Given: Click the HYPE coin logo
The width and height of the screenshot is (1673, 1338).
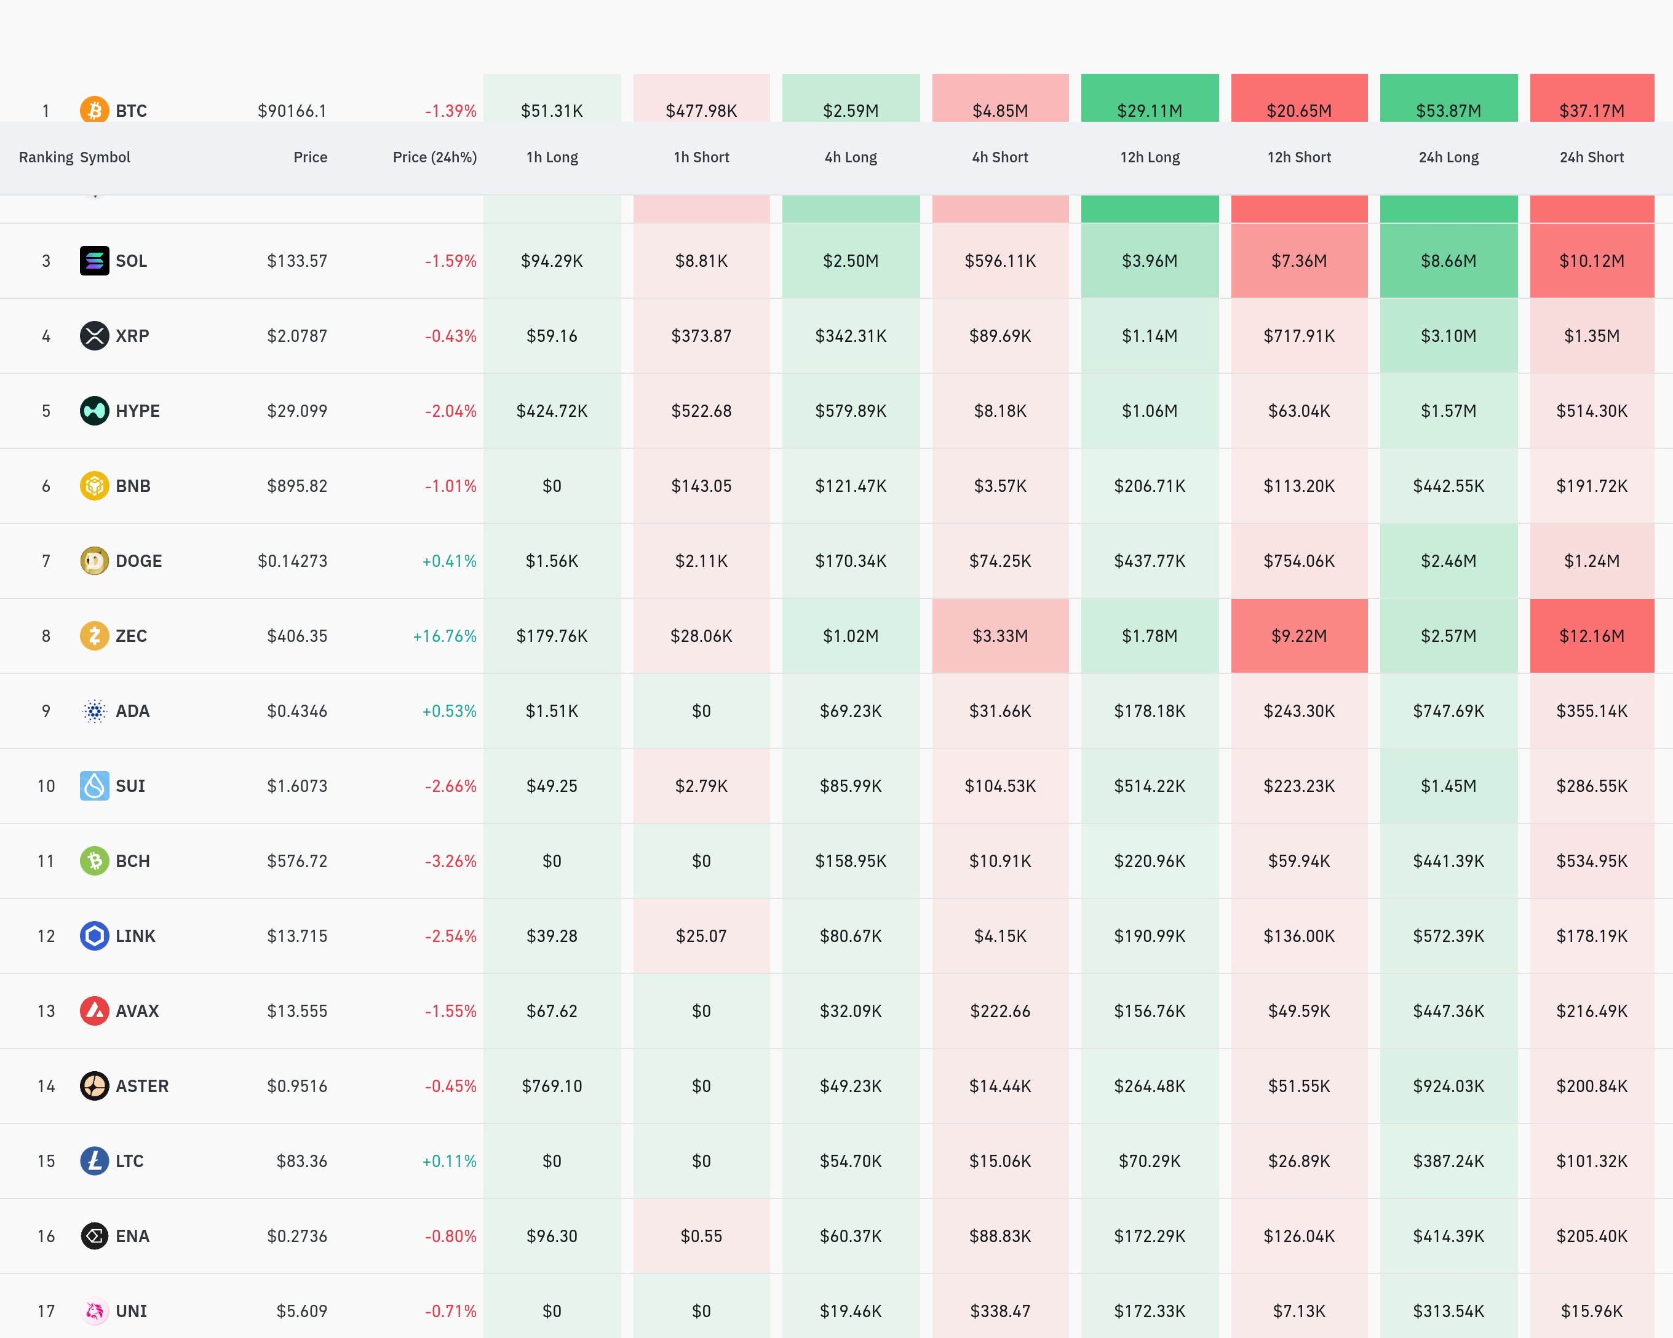Looking at the screenshot, I should [x=94, y=411].
